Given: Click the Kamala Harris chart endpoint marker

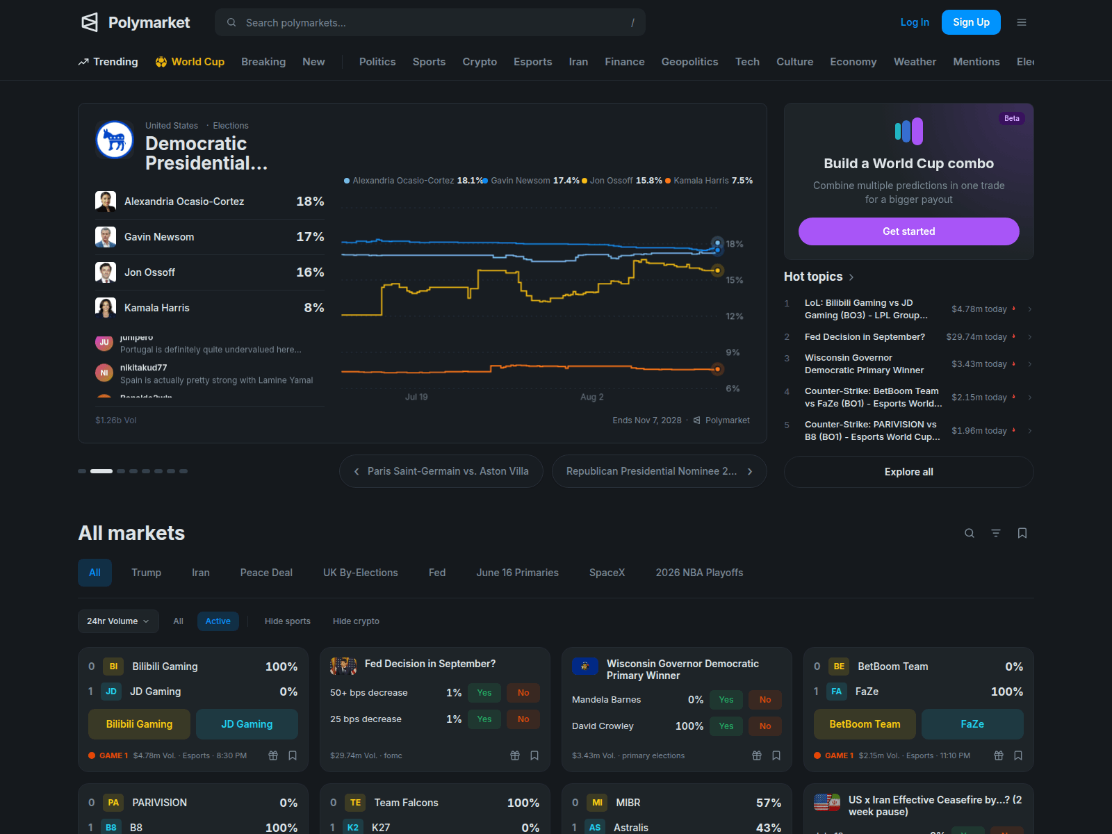Looking at the screenshot, I should 718,369.
